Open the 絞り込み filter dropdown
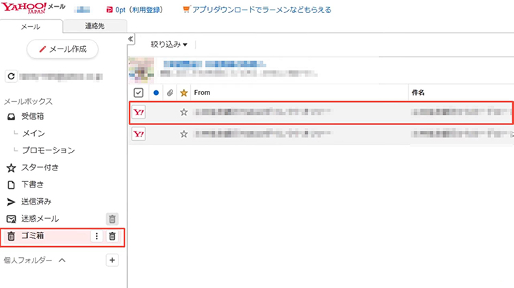The height and width of the screenshot is (288, 514). tap(169, 44)
